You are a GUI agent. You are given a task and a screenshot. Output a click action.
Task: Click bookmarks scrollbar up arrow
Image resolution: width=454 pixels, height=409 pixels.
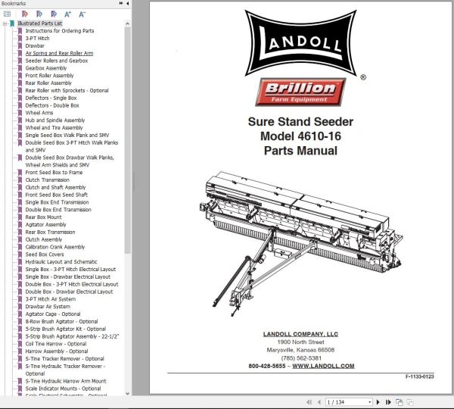tap(127, 23)
